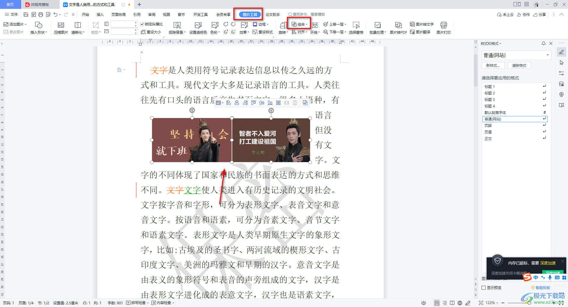568x307 pixels.
Task: Click the New Style (新样式...) button
Action: [x=493, y=66]
